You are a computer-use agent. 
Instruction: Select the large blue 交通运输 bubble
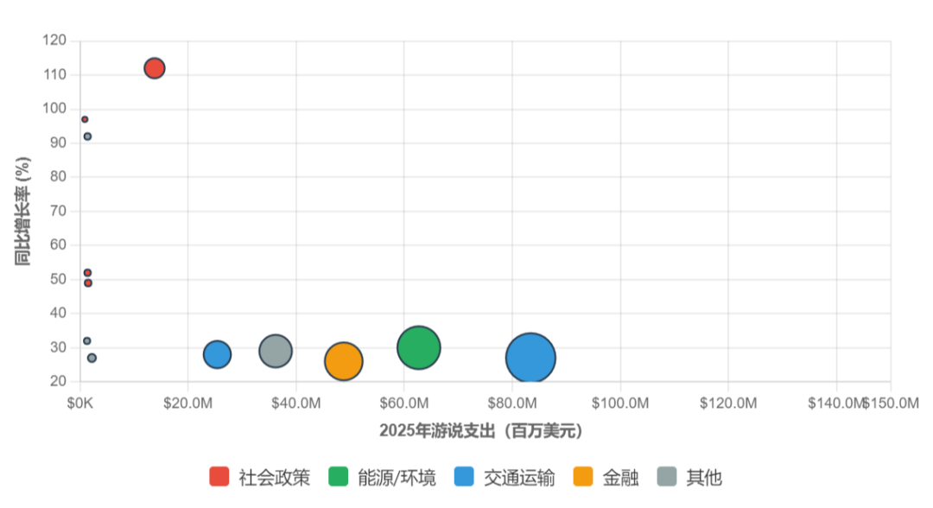point(531,356)
